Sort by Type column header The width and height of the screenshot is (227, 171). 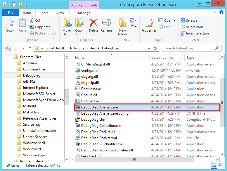click(x=202, y=58)
